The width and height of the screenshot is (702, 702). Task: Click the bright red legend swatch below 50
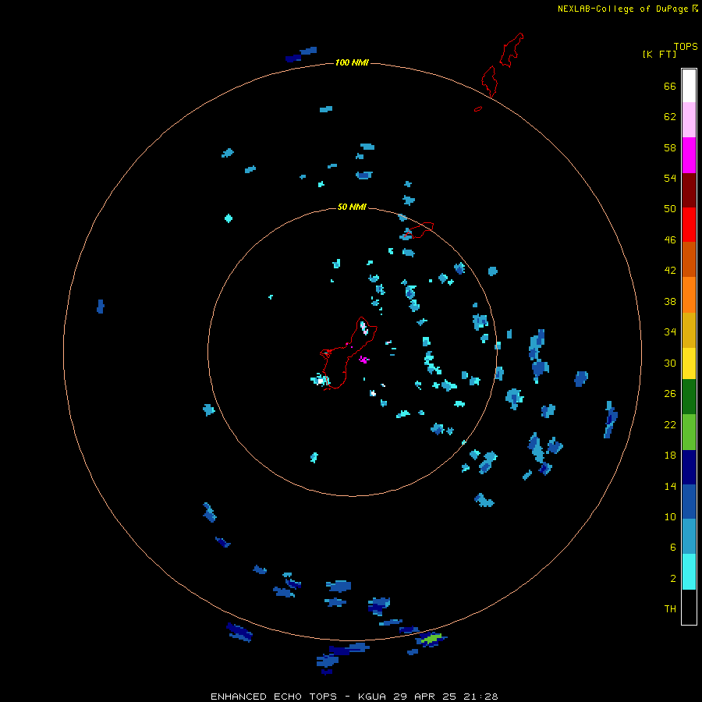(x=689, y=225)
